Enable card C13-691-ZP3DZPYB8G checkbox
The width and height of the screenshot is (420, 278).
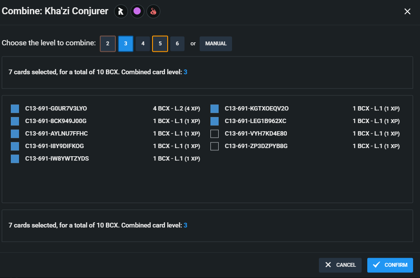click(214, 146)
